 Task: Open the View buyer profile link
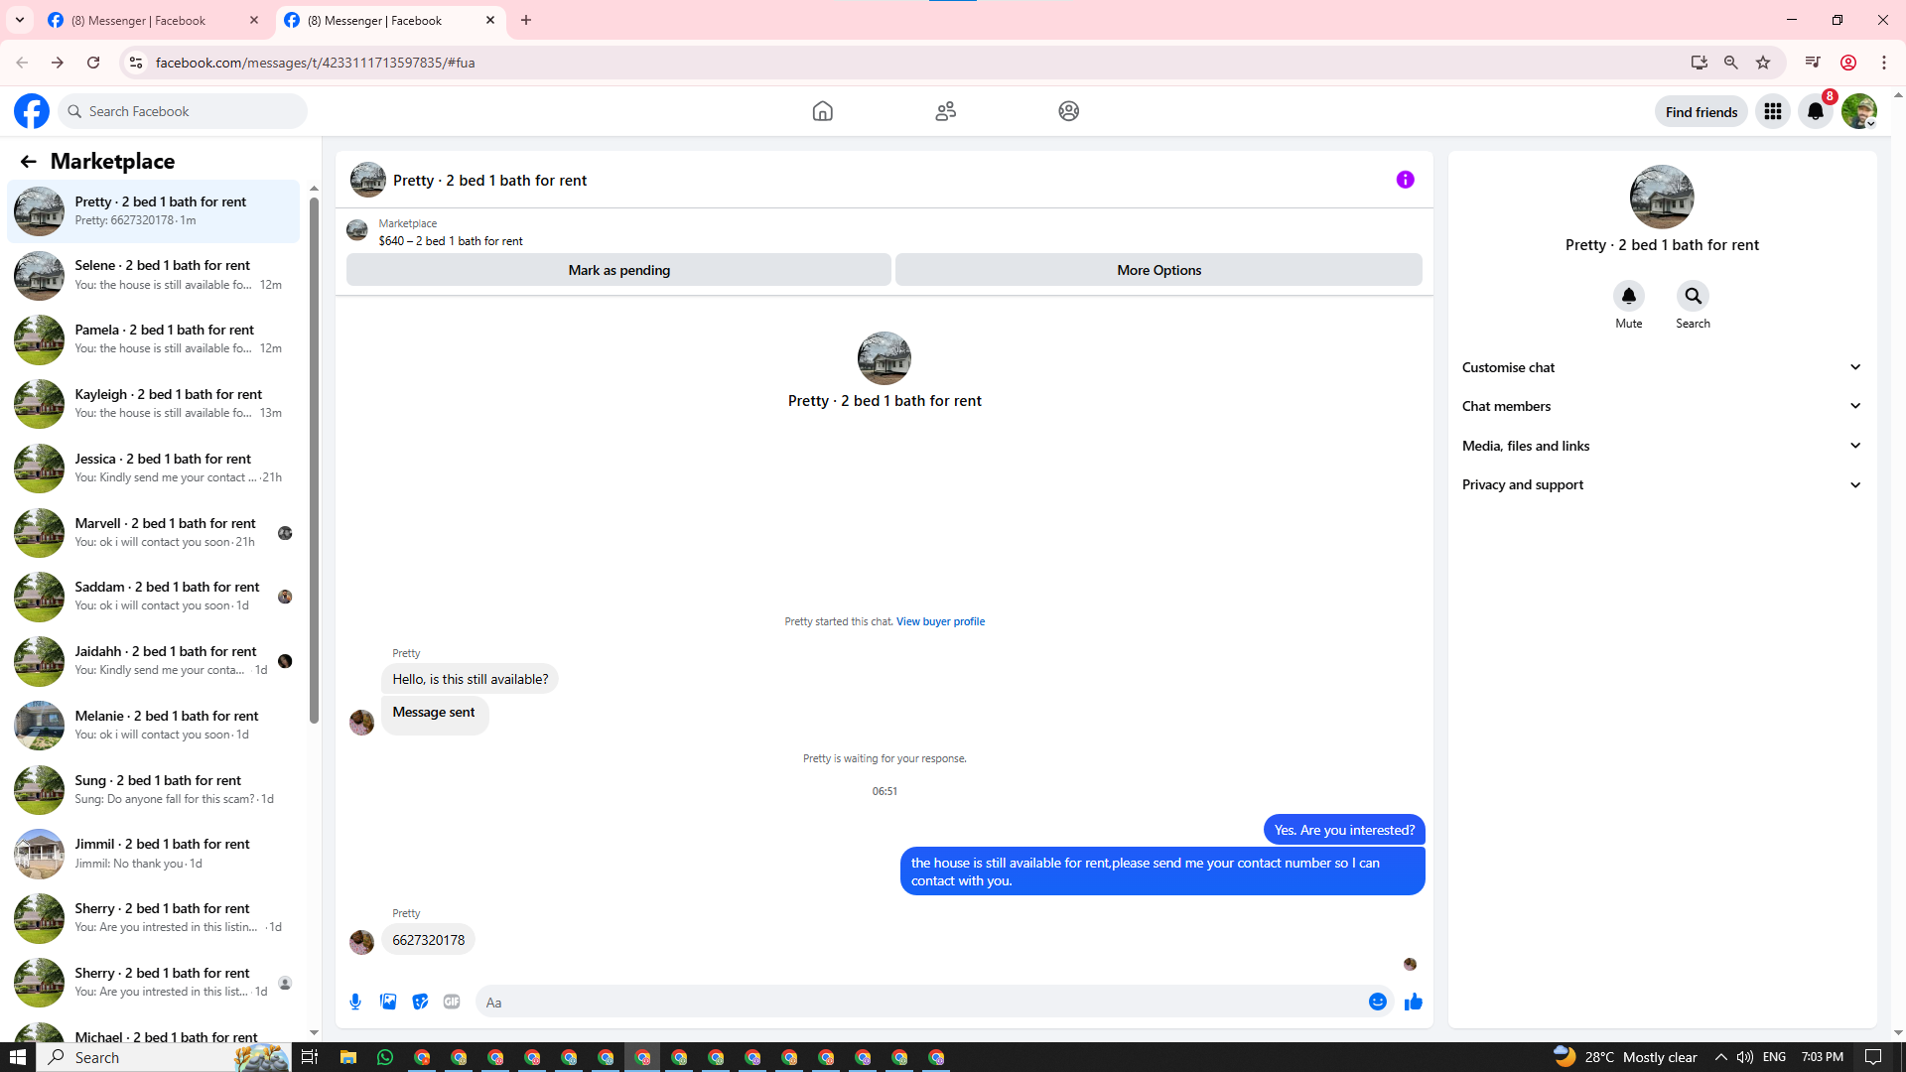coord(940,621)
